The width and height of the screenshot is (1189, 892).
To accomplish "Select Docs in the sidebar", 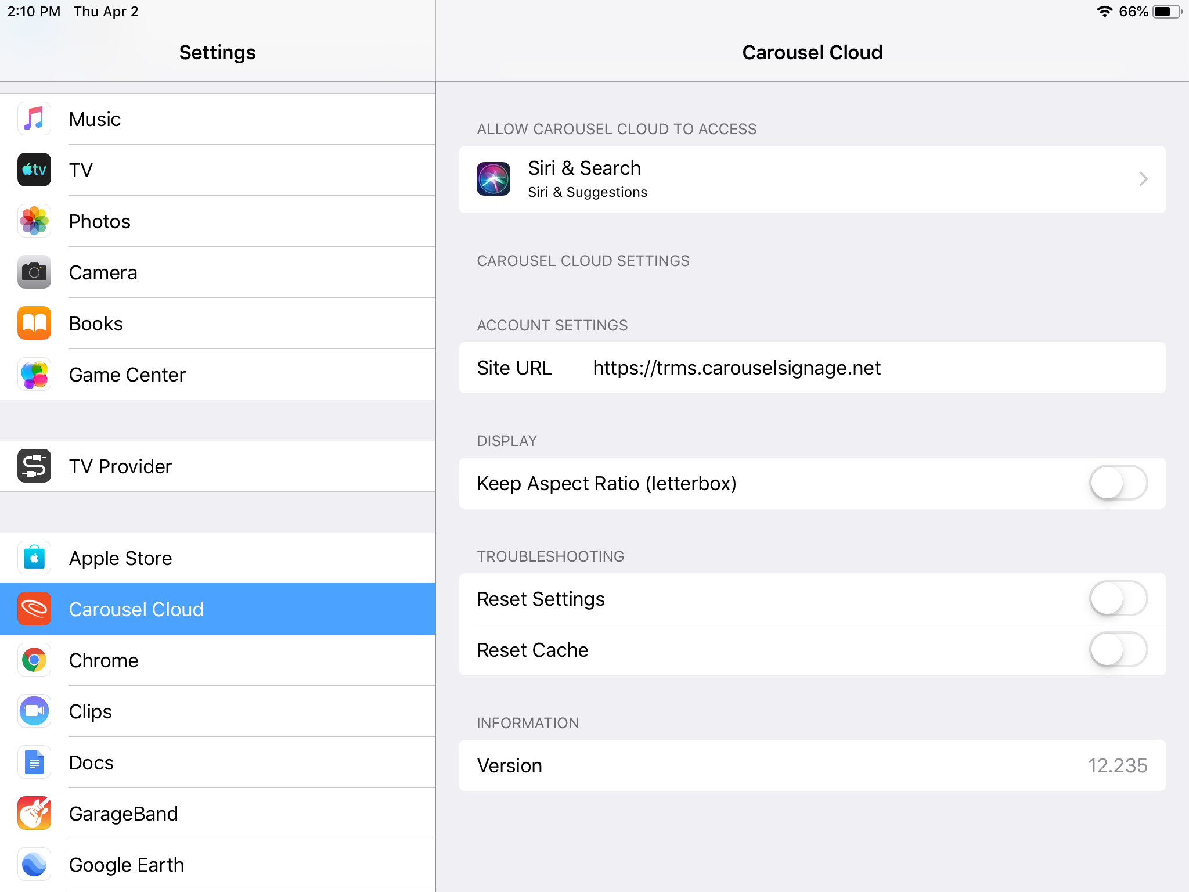I will [218, 762].
